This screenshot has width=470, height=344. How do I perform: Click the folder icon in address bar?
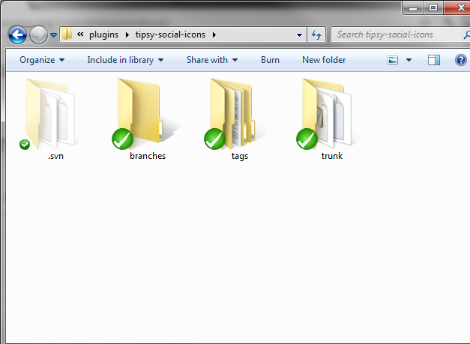click(x=67, y=34)
